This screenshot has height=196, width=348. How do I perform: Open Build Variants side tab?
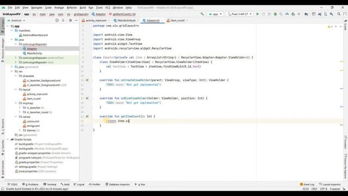3,169
